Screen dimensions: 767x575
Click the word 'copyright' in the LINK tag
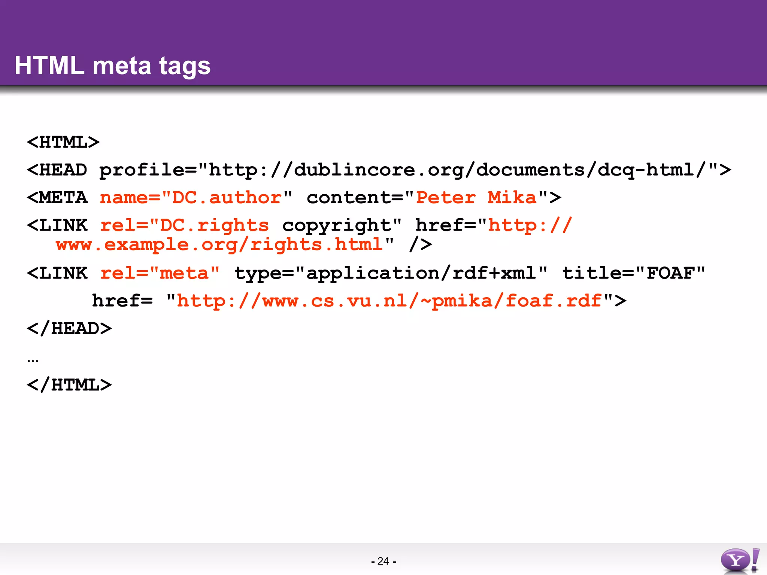point(336,226)
